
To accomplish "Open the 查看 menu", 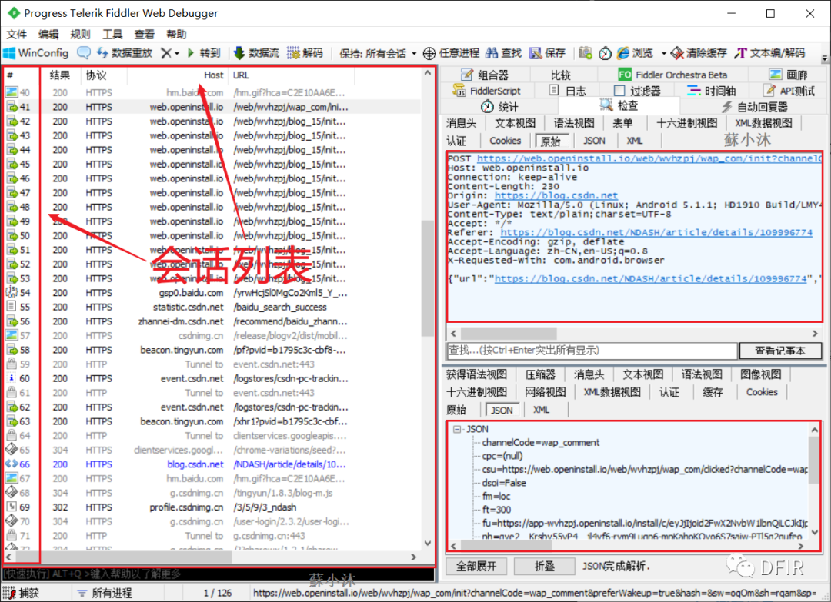I will pos(144,35).
